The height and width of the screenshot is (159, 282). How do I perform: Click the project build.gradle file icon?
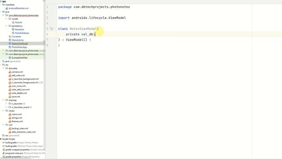4,143
